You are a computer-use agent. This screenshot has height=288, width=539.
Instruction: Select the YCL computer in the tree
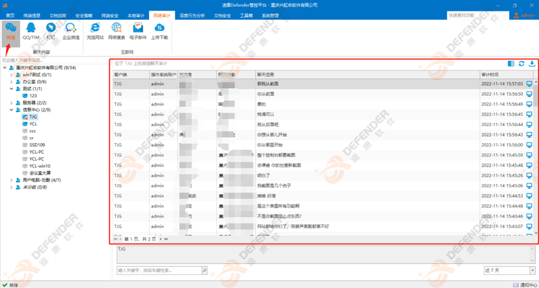coord(33,124)
